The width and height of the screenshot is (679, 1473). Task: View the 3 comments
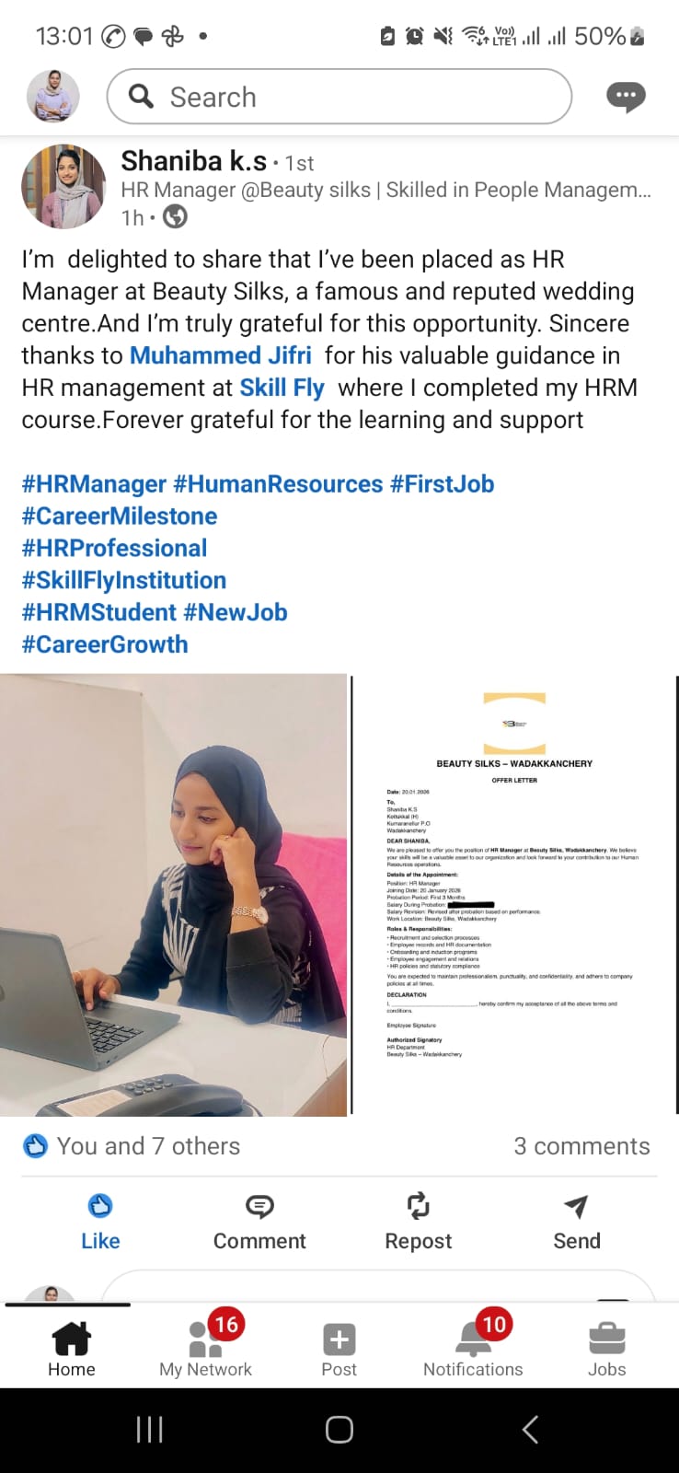click(x=581, y=1146)
